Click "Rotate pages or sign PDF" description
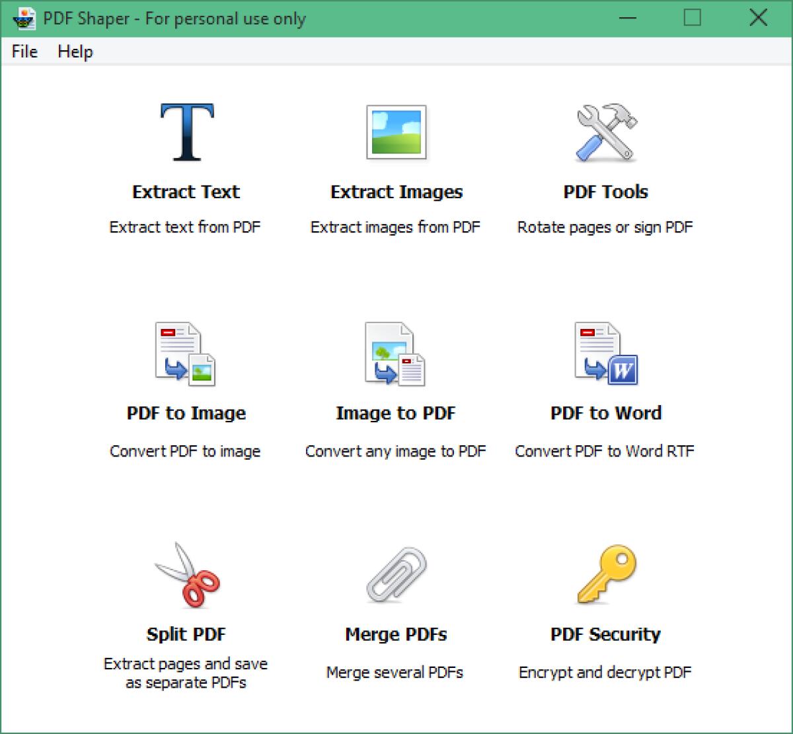Image resolution: width=793 pixels, height=734 pixels. (605, 228)
